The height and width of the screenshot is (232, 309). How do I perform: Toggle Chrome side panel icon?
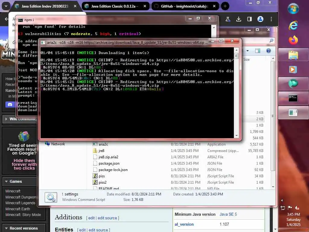pos(250,19)
